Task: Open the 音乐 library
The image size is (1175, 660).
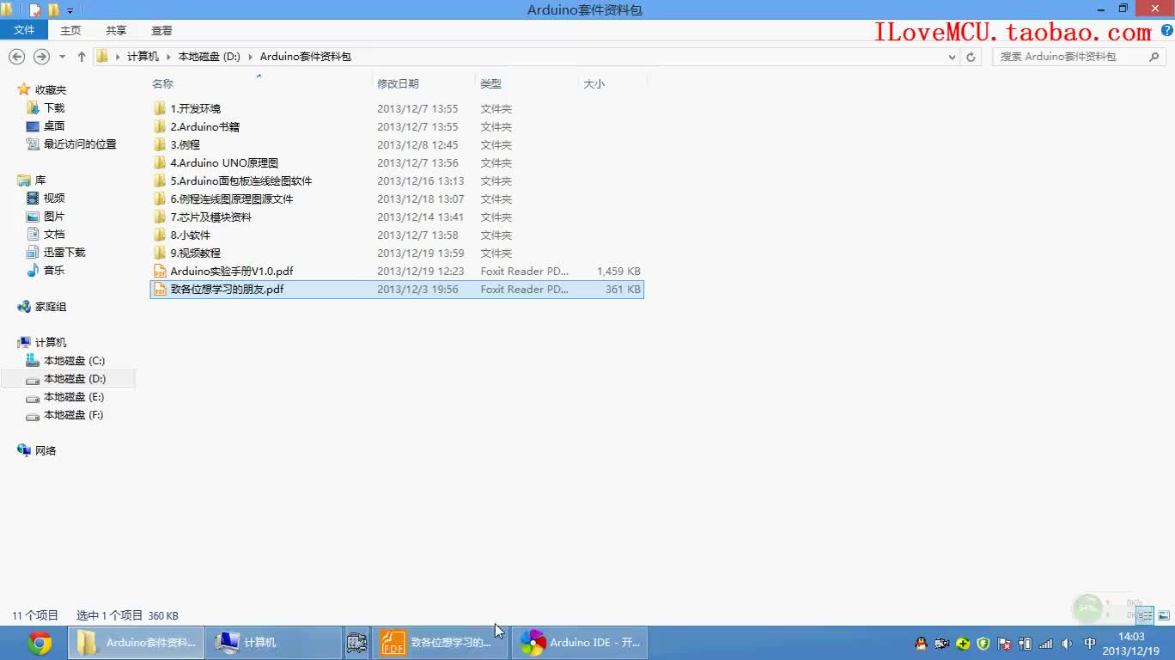Action: tap(54, 270)
